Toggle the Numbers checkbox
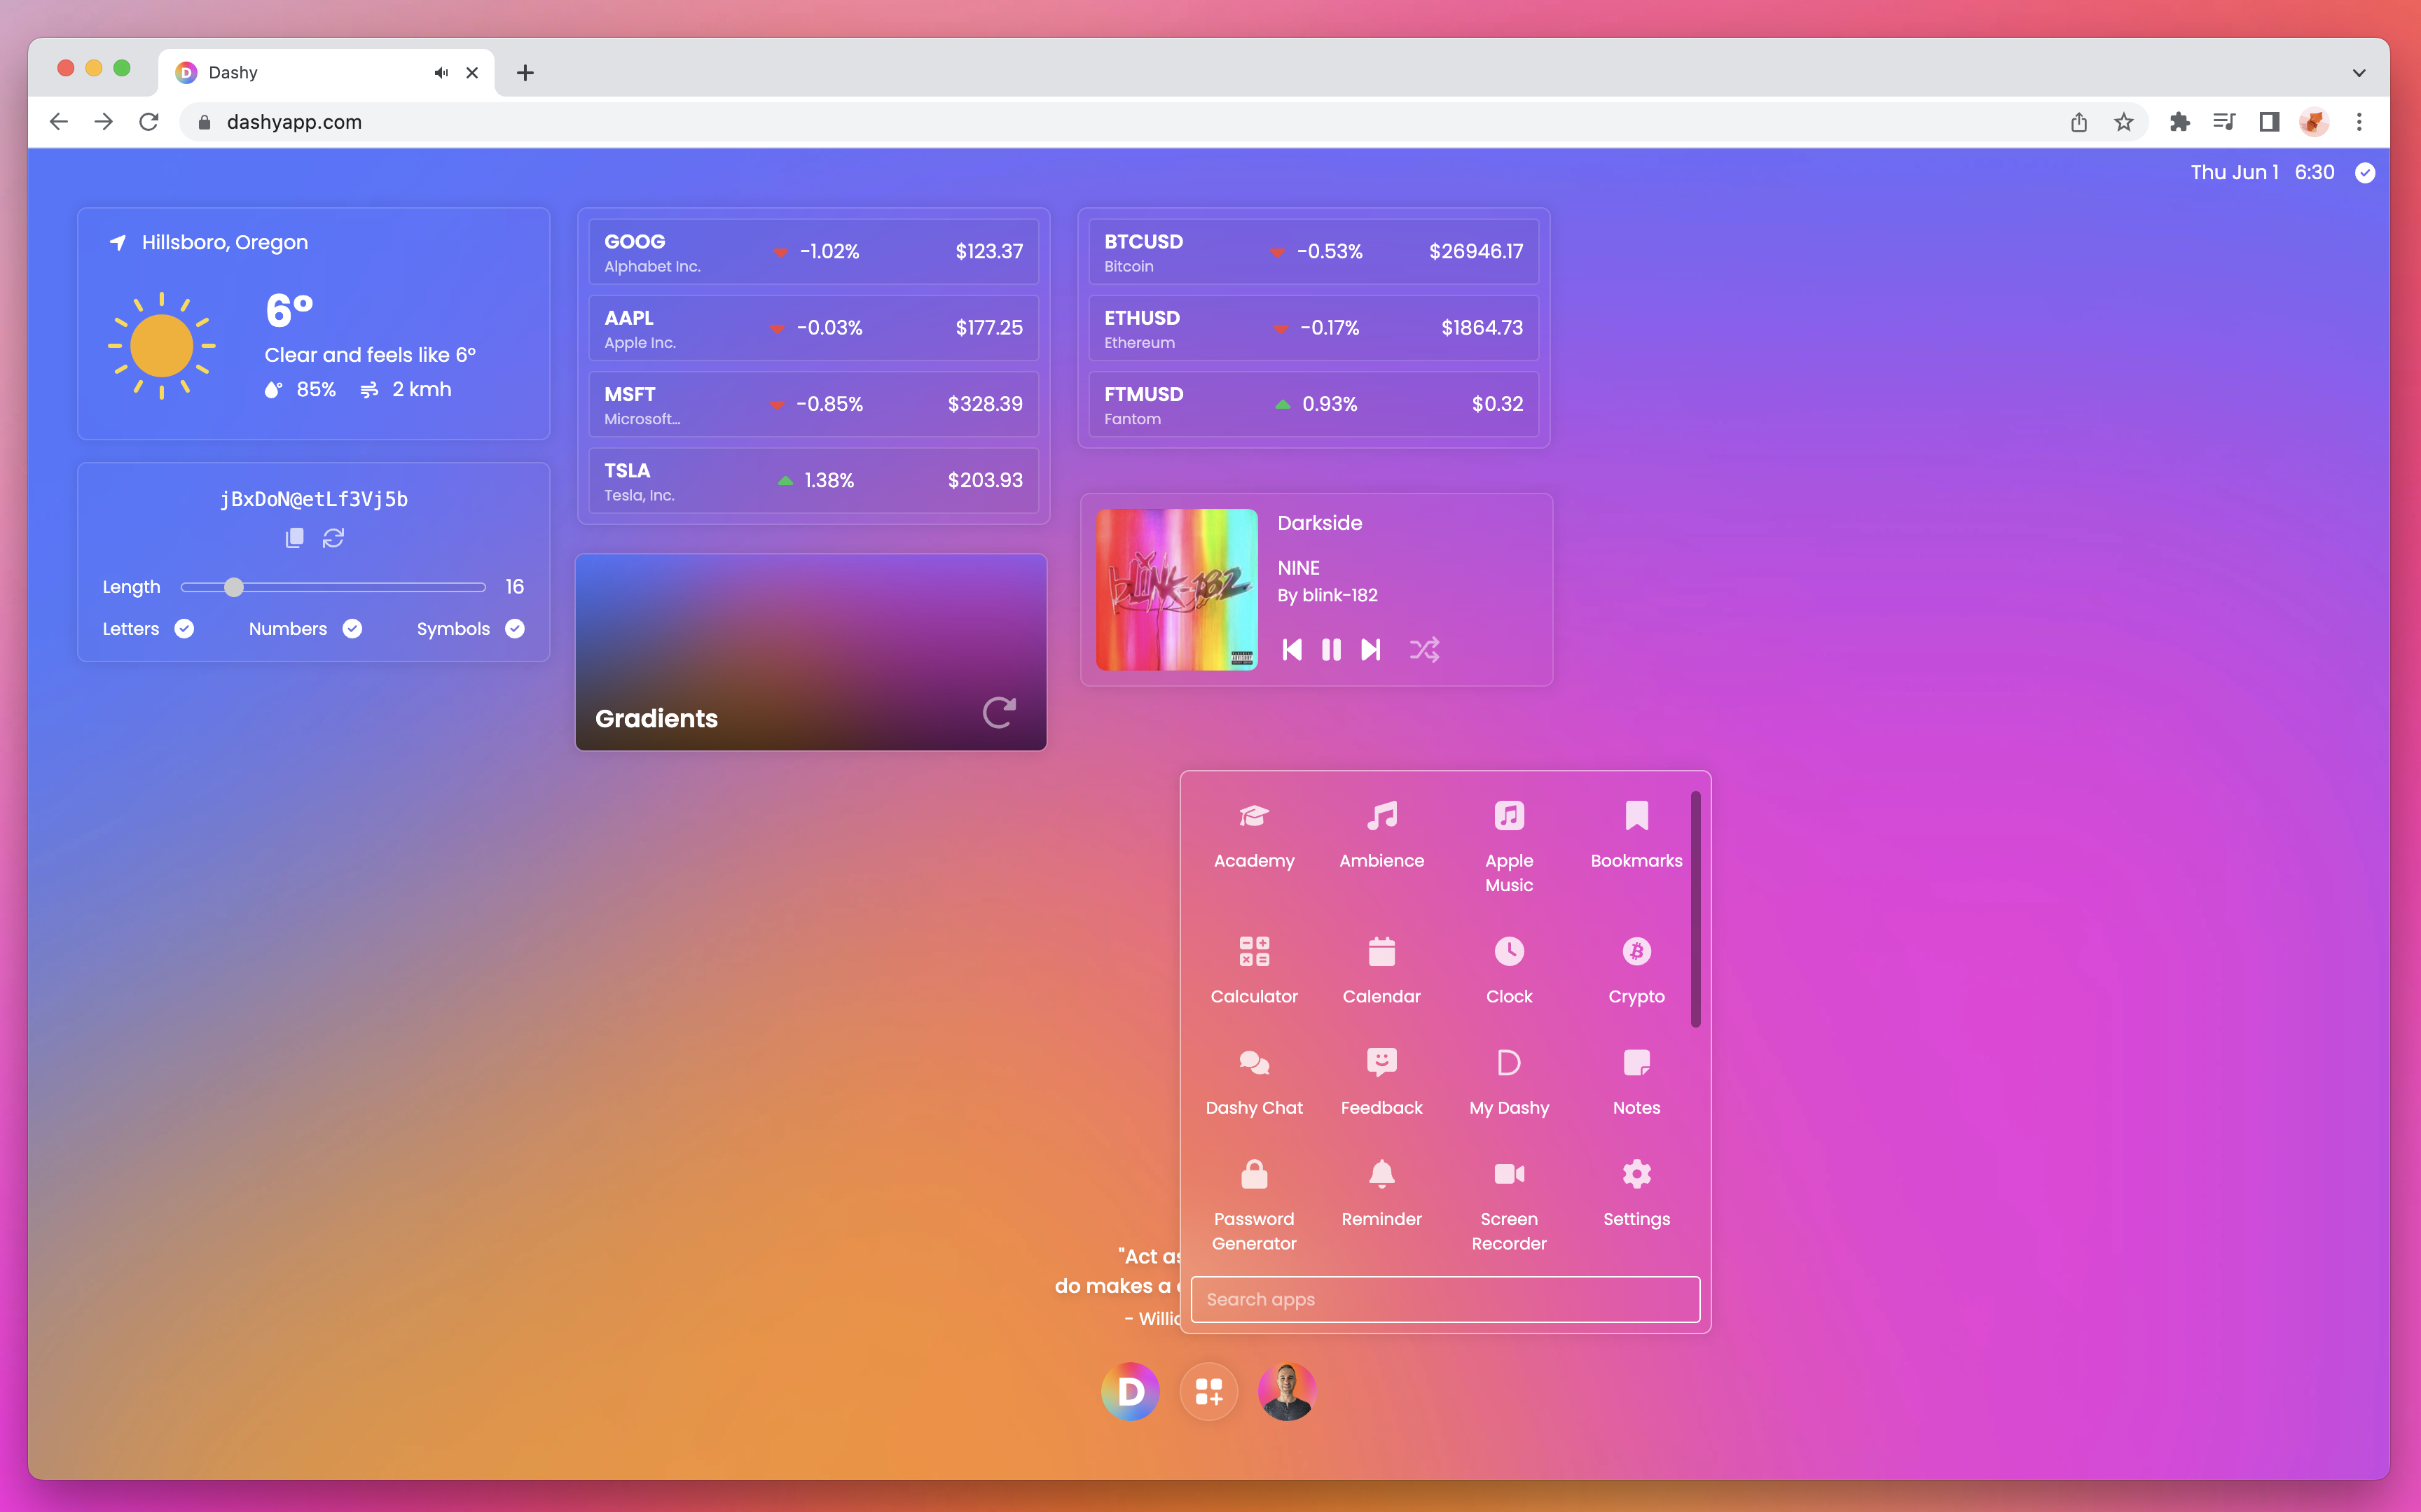This screenshot has height=1512, width=2421. pyautogui.click(x=352, y=629)
